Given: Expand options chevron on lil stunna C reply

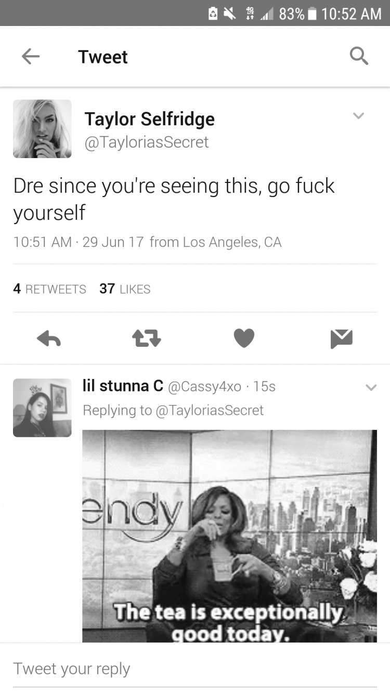Looking at the screenshot, I should coord(371,387).
